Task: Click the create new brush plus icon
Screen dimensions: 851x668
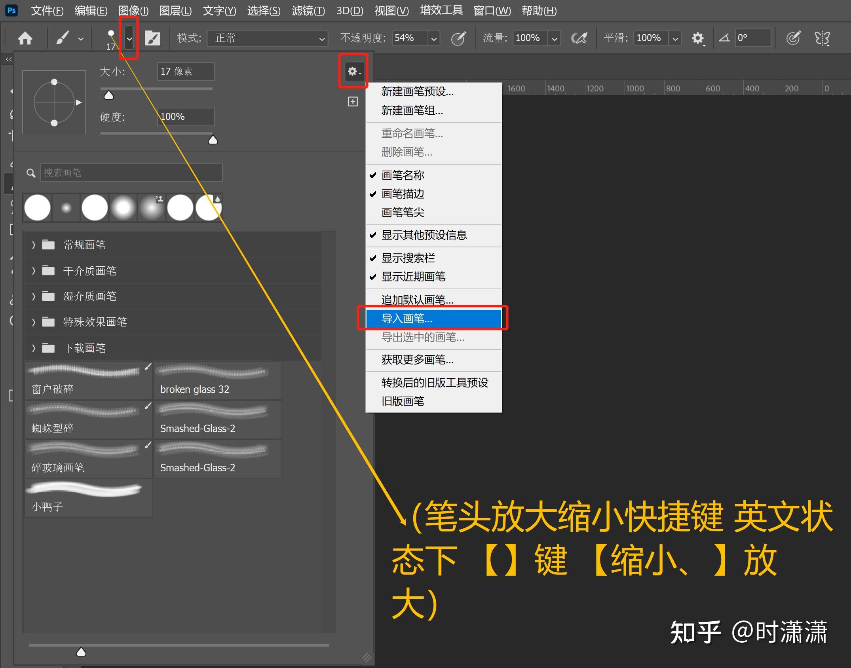Action: click(352, 101)
